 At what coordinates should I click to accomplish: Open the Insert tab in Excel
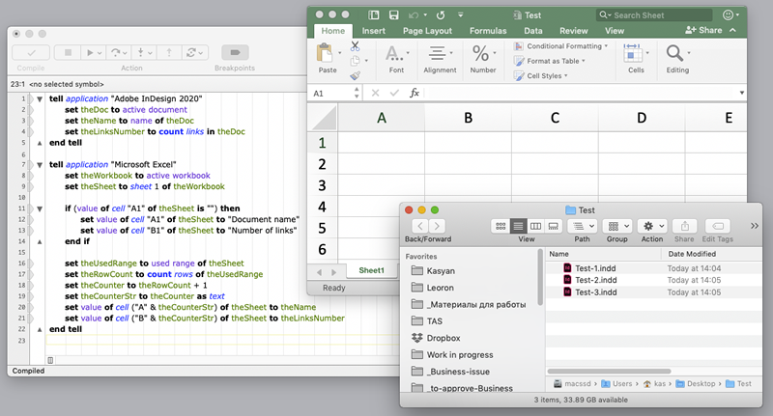pyautogui.click(x=374, y=31)
